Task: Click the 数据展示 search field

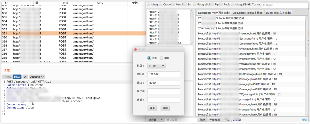Action: click(x=285, y=5)
